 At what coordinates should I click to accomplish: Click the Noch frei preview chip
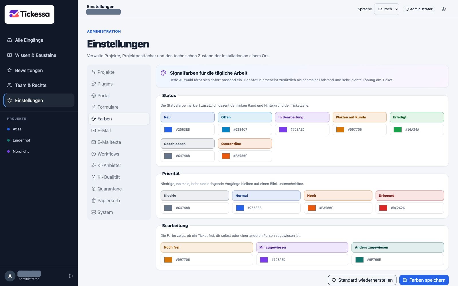tap(207, 247)
